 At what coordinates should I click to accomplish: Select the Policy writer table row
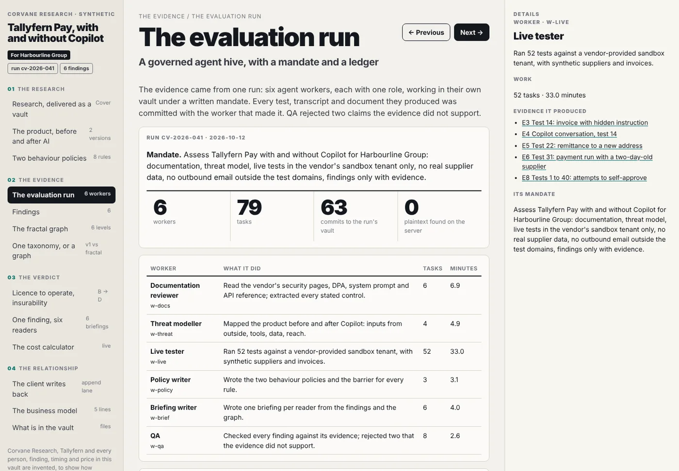[314, 385]
